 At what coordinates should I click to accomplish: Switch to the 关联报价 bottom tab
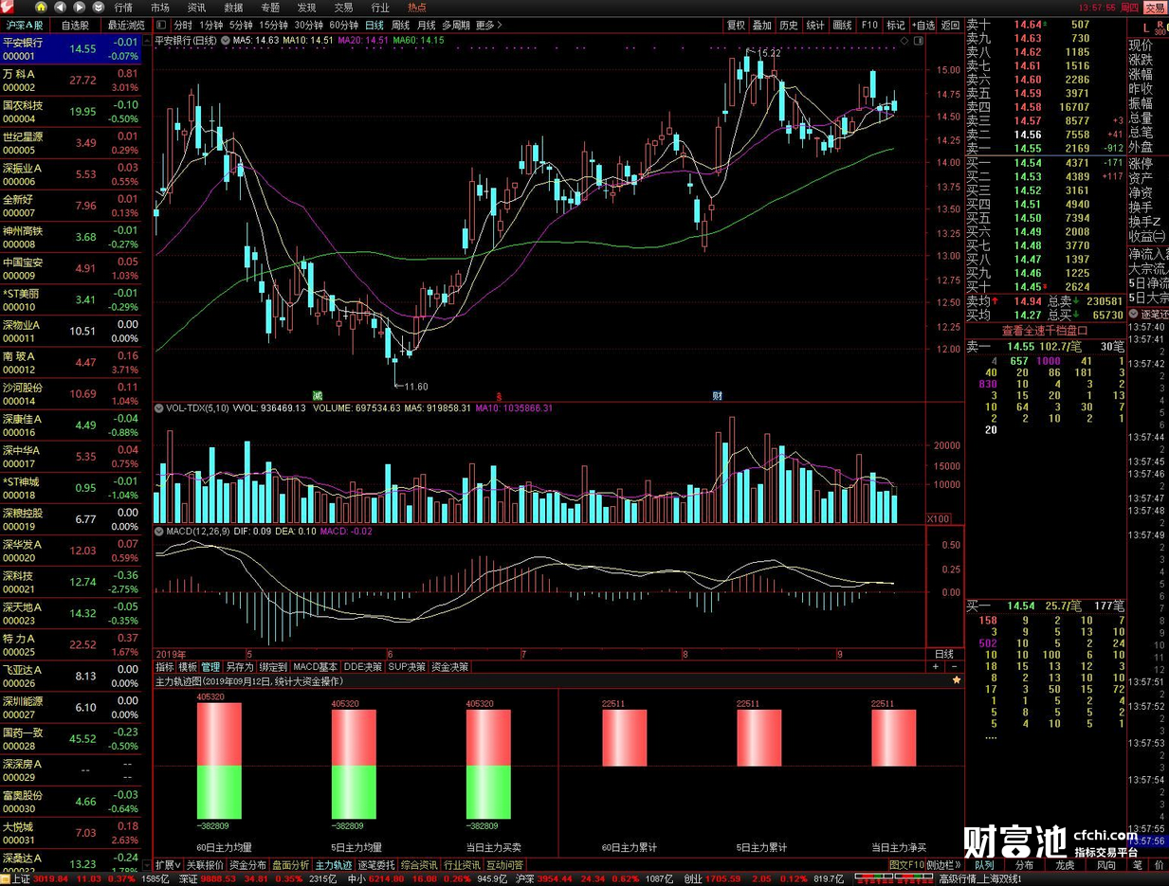tap(205, 865)
